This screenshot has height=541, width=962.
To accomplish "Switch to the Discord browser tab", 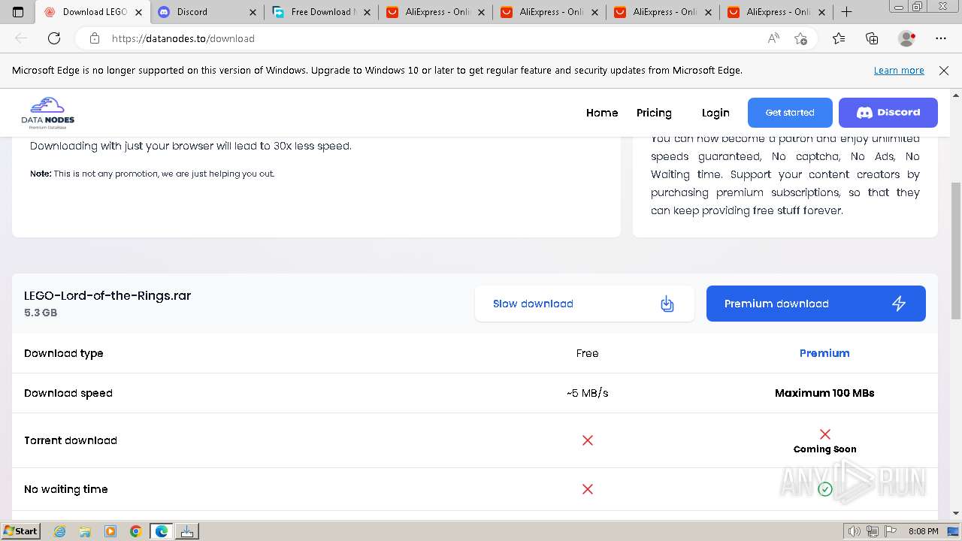I will [x=207, y=12].
